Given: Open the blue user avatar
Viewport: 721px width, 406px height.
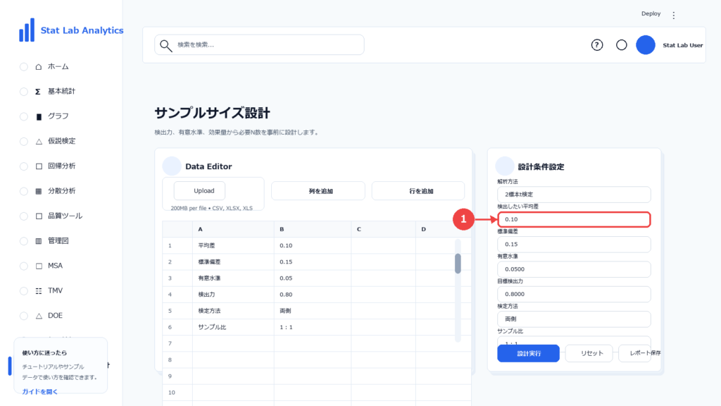Looking at the screenshot, I should point(646,45).
